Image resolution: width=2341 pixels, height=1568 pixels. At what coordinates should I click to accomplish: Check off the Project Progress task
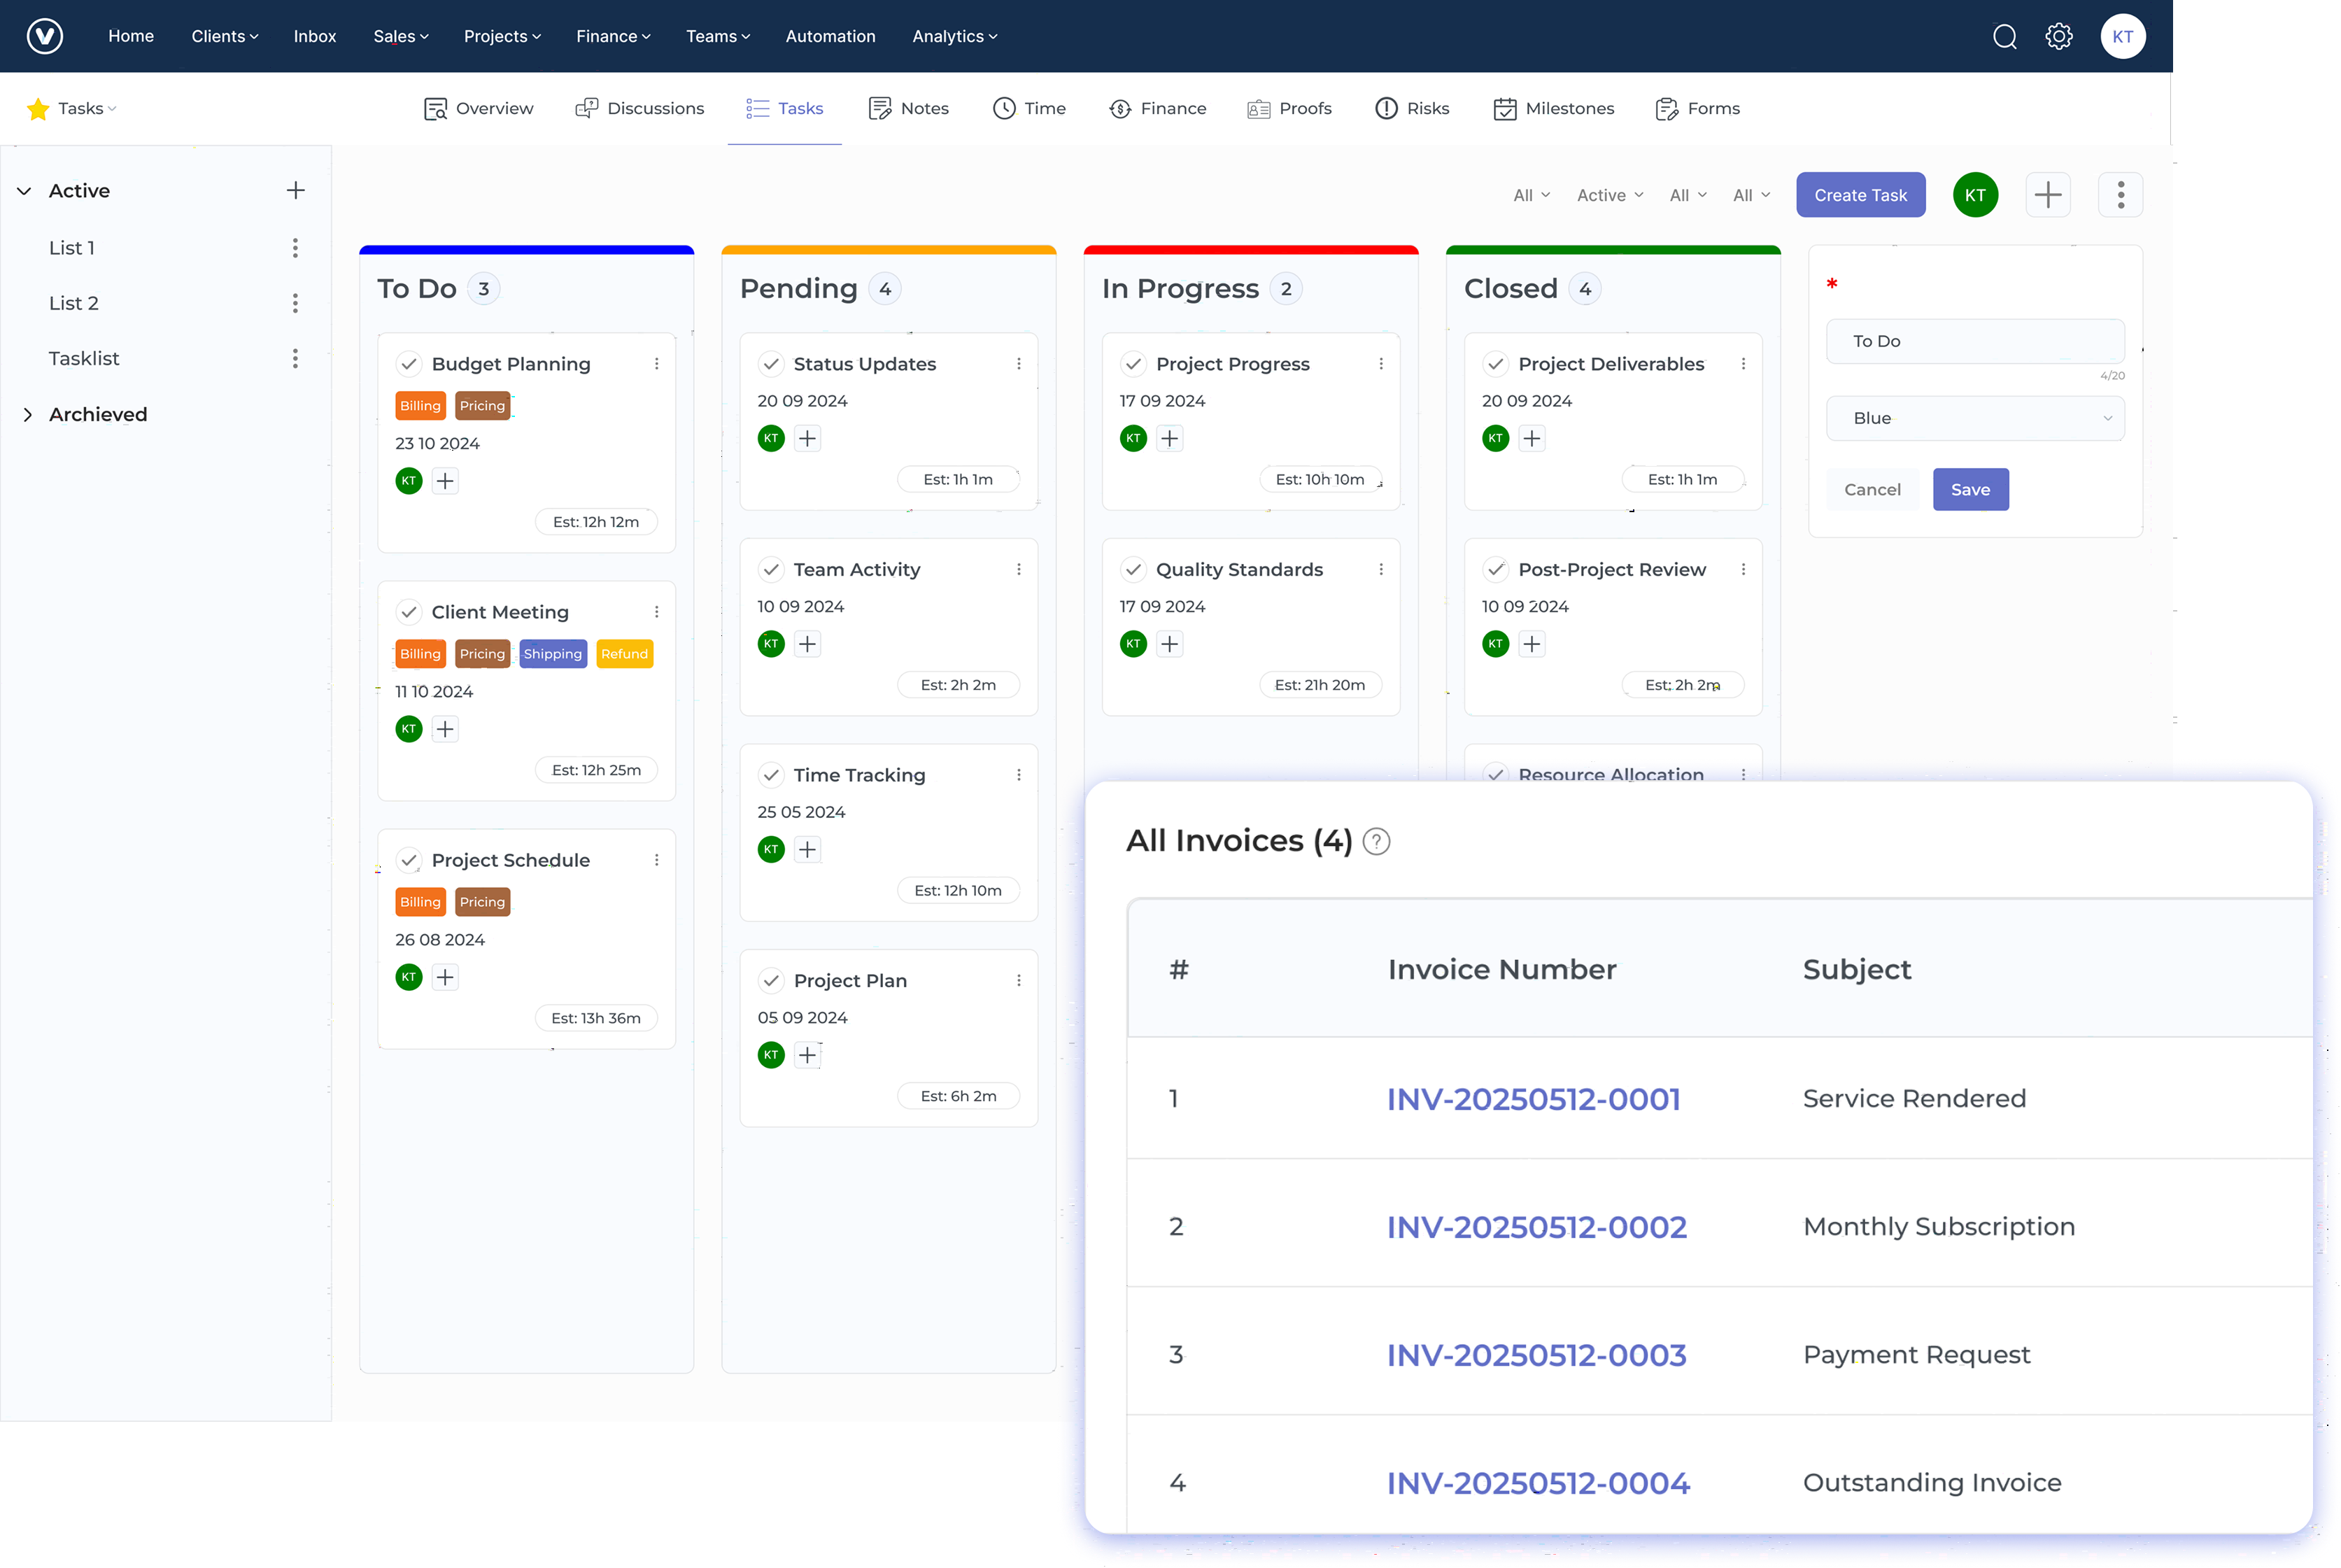(1133, 363)
